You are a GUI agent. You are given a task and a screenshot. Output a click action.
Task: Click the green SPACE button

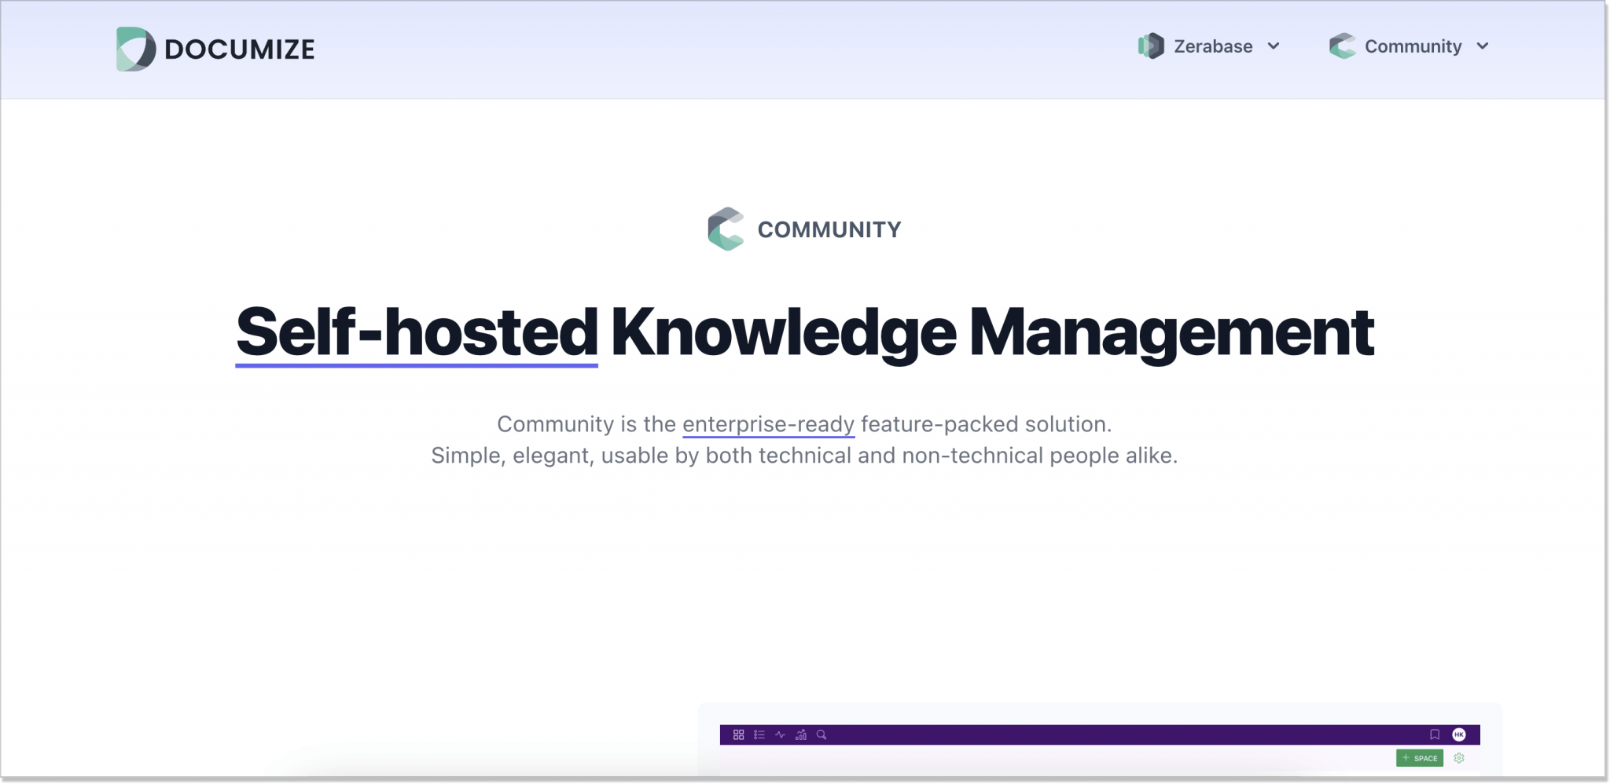pyautogui.click(x=1420, y=758)
